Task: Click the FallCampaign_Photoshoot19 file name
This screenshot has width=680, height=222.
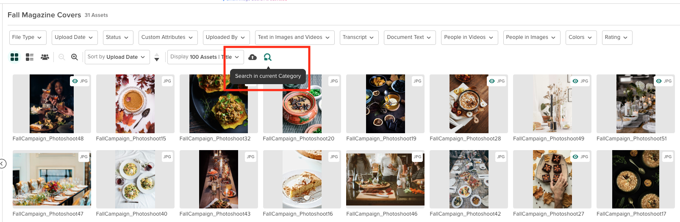Action: coord(381,139)
